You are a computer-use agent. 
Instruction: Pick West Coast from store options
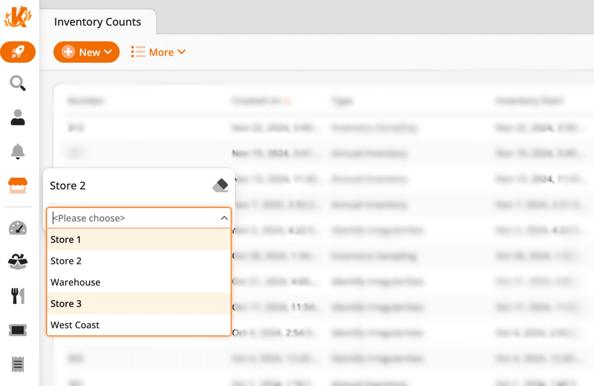point(75,325)
